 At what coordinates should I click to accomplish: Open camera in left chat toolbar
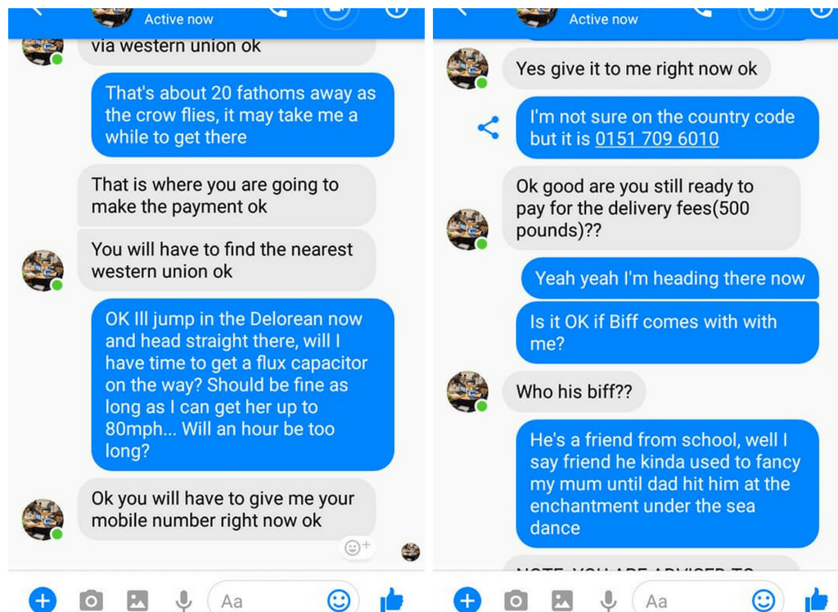coord(91,601)
